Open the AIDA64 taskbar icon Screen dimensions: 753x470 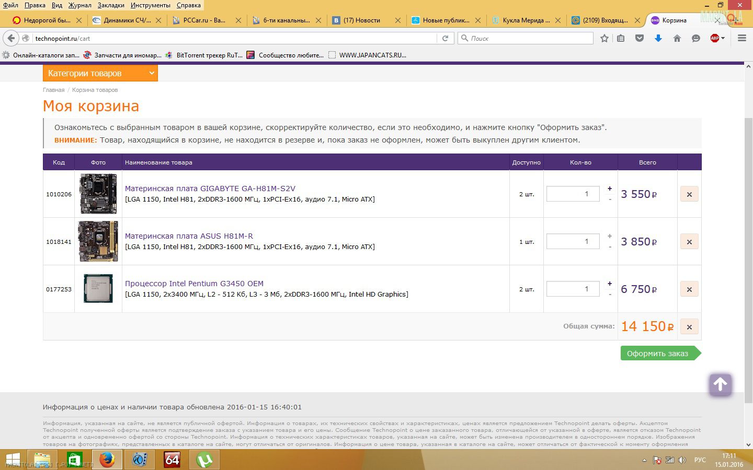[x=172, y=460]
